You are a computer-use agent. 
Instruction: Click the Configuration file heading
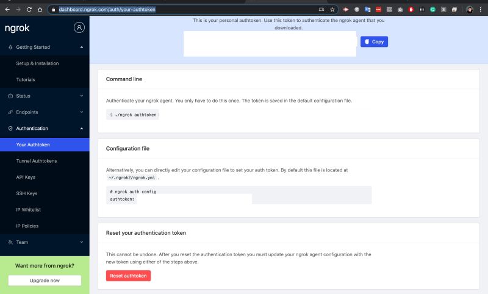(127, 149)
